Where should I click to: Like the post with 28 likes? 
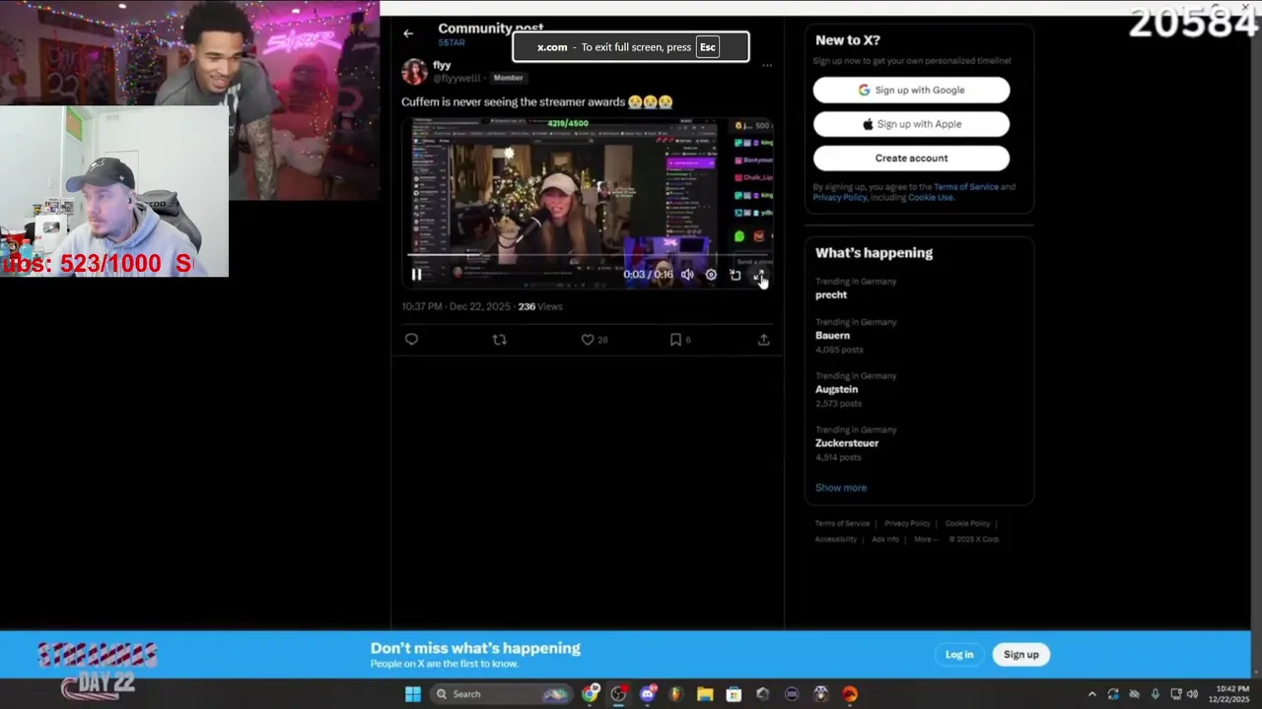point(594,340)
